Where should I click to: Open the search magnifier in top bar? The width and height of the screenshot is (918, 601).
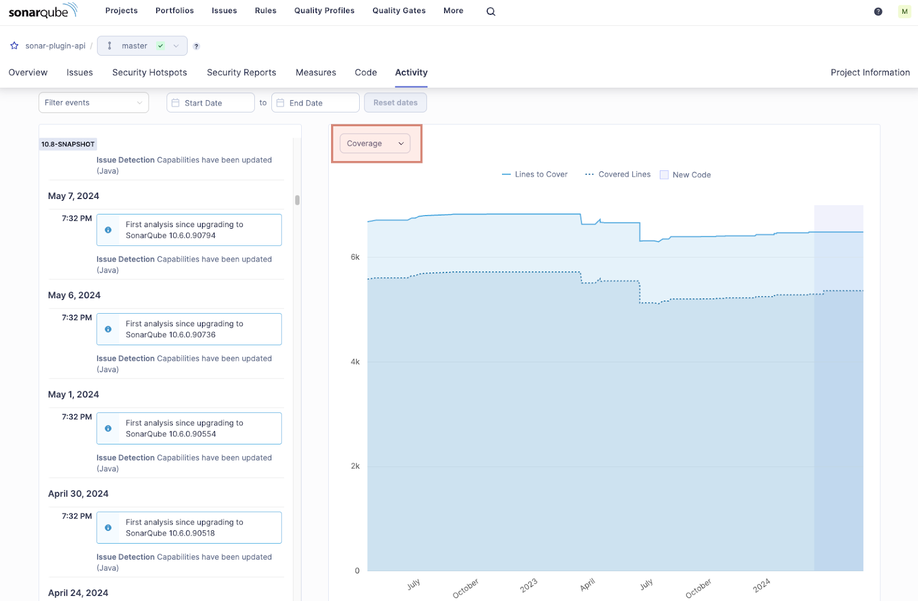pos(491,11)
